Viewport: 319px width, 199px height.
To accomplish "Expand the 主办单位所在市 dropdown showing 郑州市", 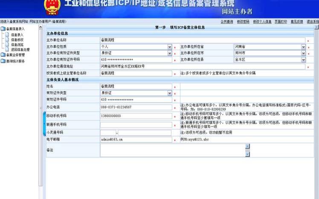I will point(304,53).
